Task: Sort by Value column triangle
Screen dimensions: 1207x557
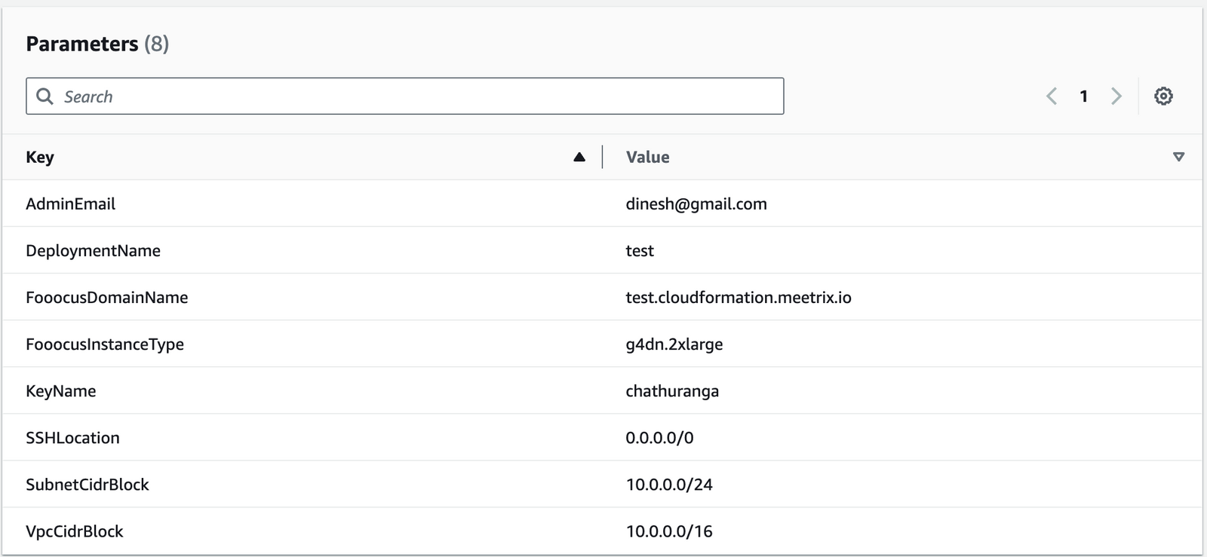Action: [x=1178, y=157]
